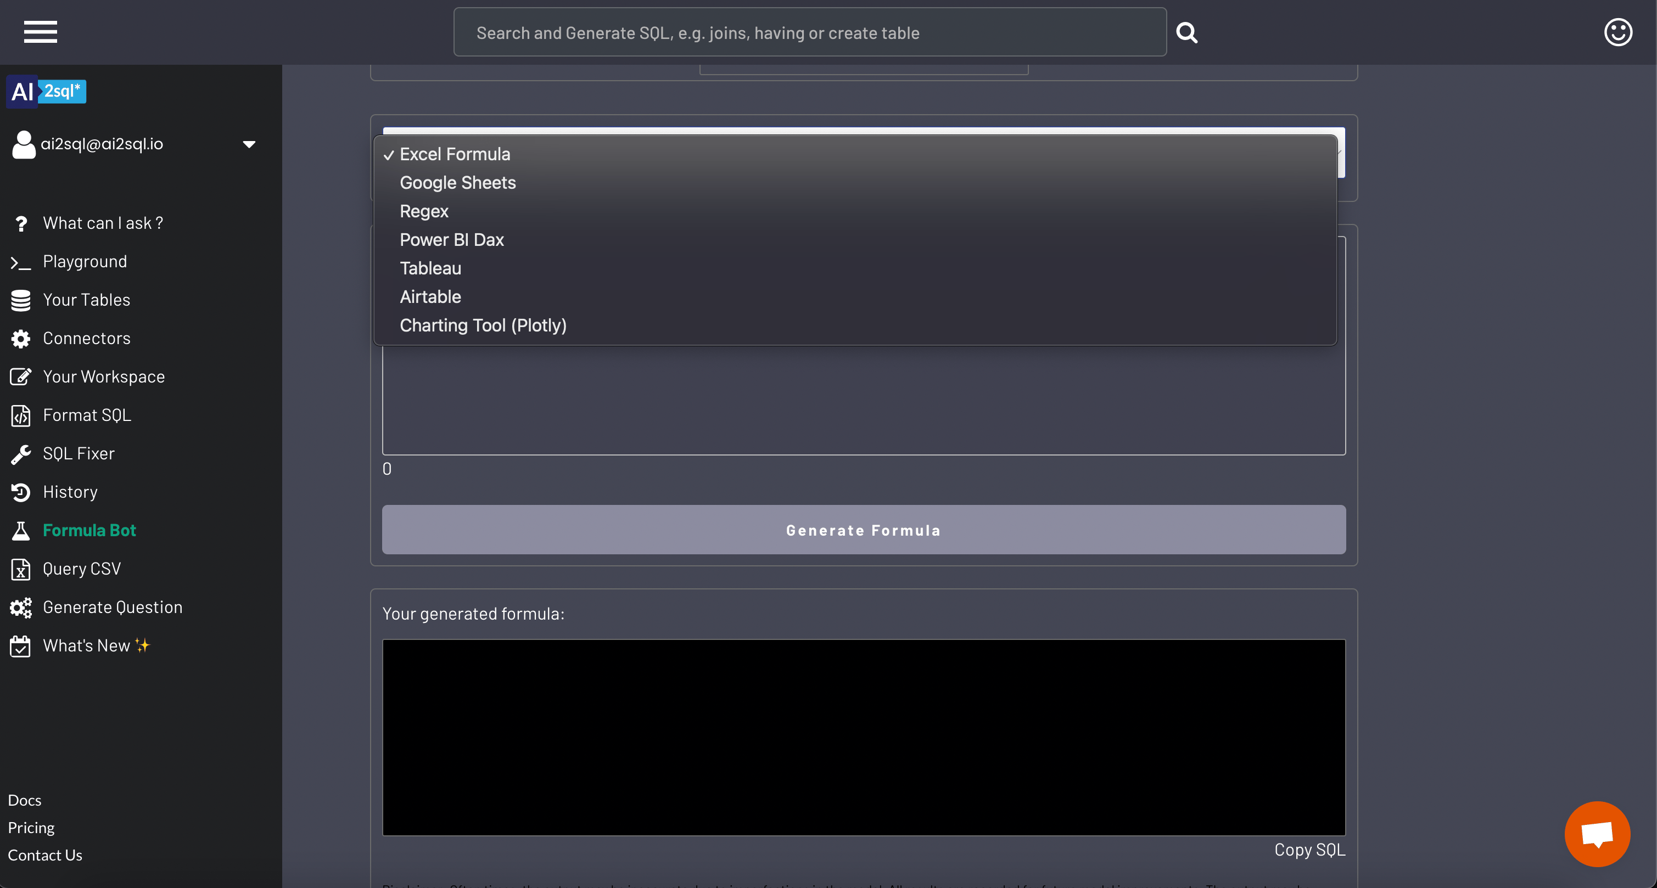This screenshot has height=888, width=1657.
Task: Open SQL Fixer tool
Action: [79, 454]
